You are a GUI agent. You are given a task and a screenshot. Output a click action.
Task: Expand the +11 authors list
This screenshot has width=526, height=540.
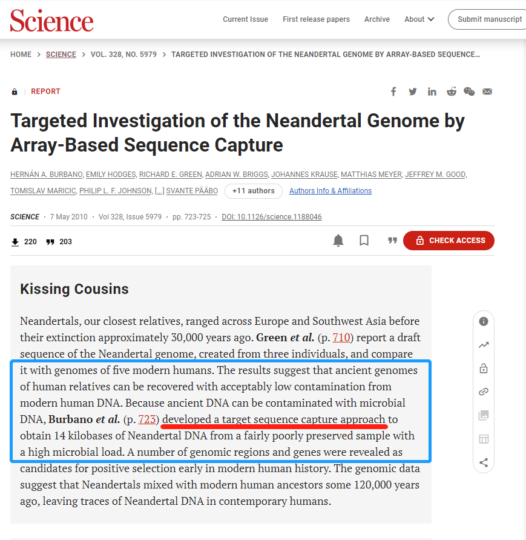(254, 191)
